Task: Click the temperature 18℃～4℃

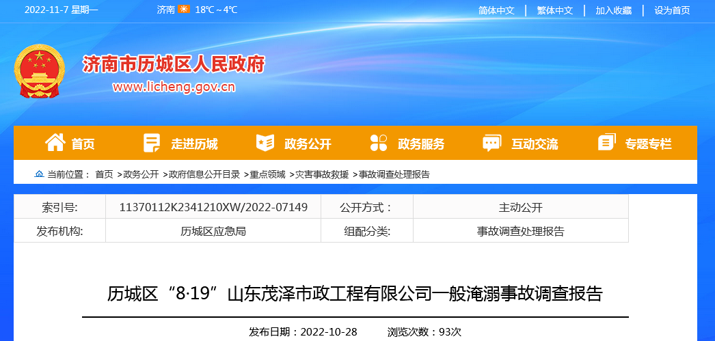Action: (x=216, y=10)
